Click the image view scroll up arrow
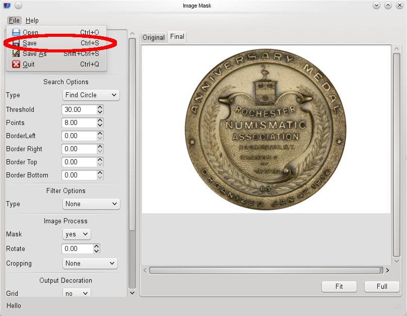The width and height of the screenshot is (407, 316). 396,48
